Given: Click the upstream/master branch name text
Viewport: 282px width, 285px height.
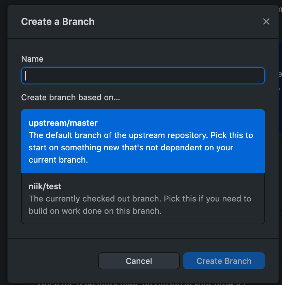Looking at the screenshot, I should coord(63,123).
